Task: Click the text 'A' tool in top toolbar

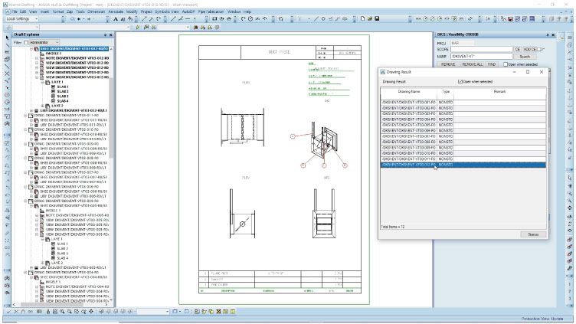Action: (x=116, y=19)
